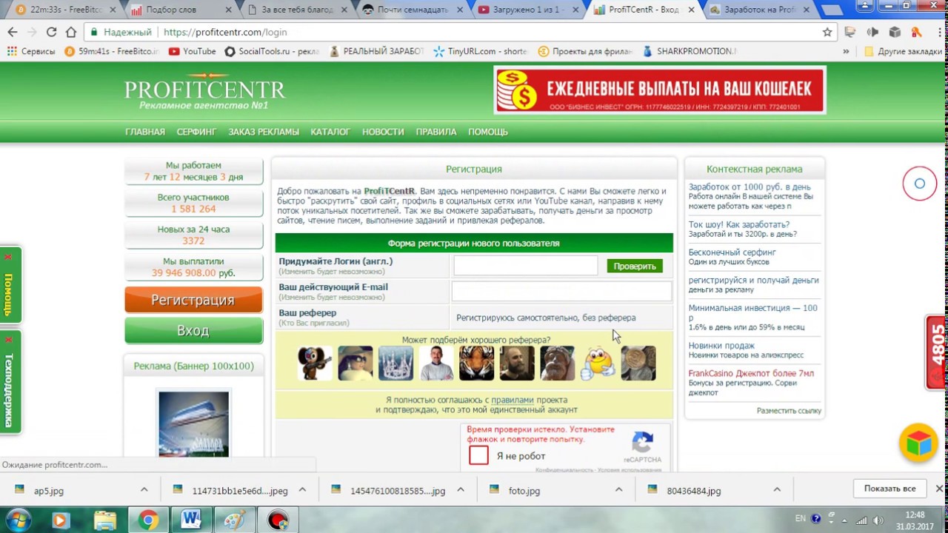
Task: Open the ЗАКАЗ РЕКЛАМЫ menu item
Action: point(264,132)
